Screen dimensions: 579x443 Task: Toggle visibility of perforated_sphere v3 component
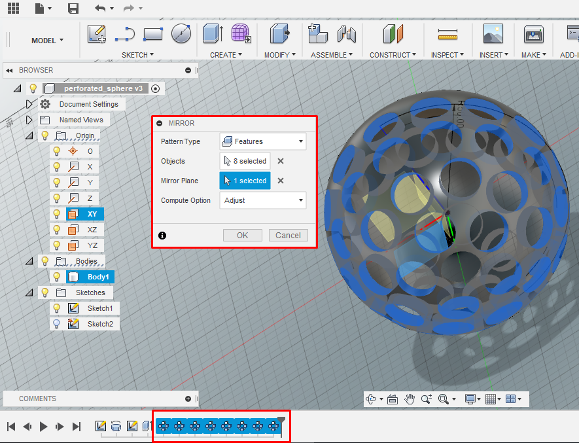point(33,88)
